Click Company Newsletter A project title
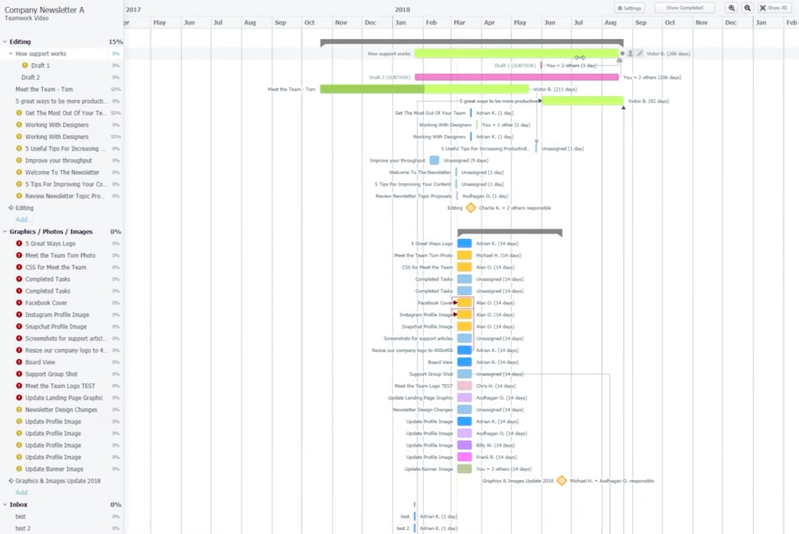Viewport: 799px width, 534px height. 44,9
